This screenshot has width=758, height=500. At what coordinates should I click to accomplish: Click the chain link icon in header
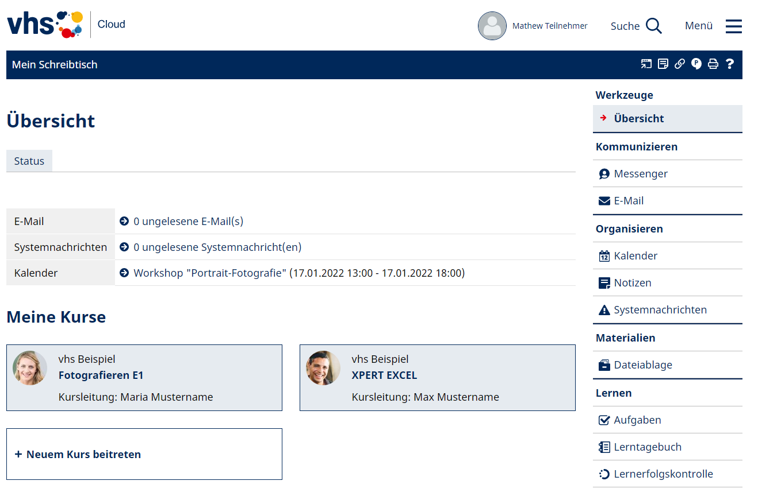pyautogui.click(x=680, y=64)
